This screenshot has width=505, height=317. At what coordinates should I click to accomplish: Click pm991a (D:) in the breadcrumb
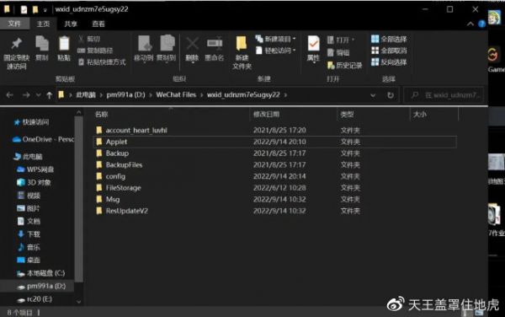coord(125,94)
